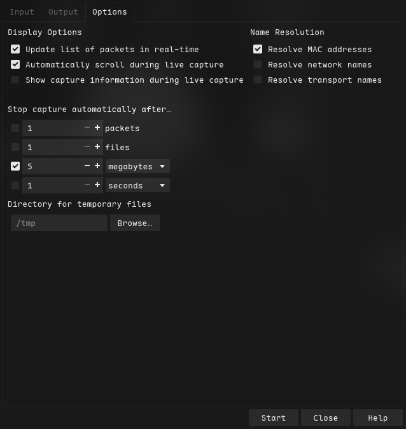The image size is (406, 429).
Task: Click plus icon for packets count
Action: coord(97,128)
